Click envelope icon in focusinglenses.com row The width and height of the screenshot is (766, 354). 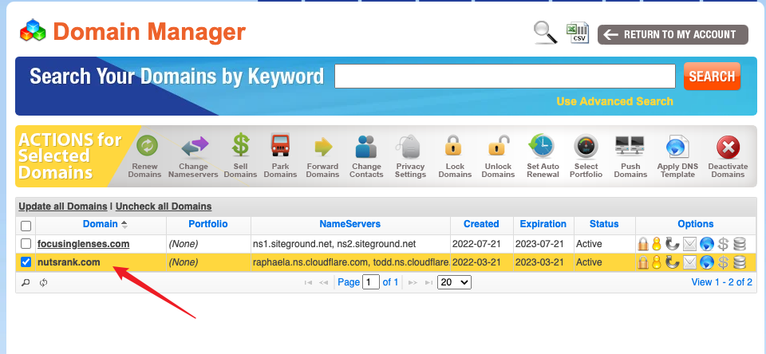pyautogui.click(x=689, y=244)
